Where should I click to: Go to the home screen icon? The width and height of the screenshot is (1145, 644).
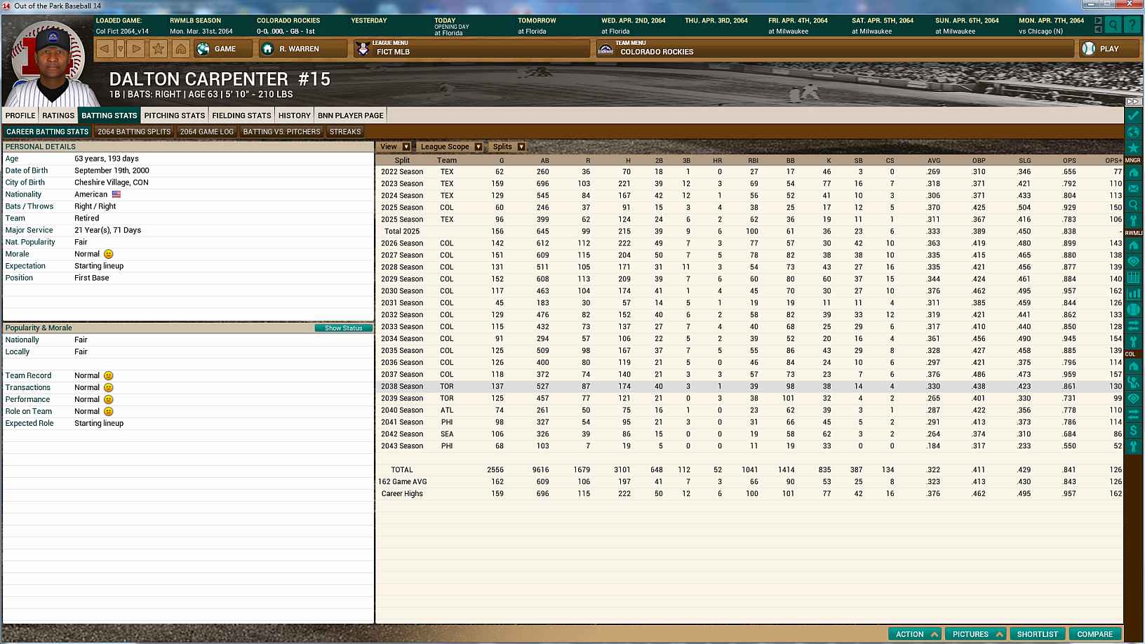180,49
